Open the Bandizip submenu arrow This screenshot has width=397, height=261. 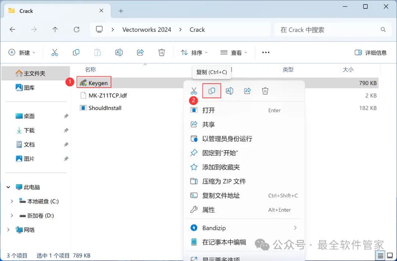pos(295,228)
